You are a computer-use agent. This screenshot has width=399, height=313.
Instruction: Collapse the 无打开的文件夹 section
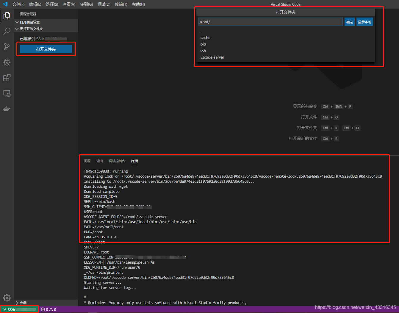46,29
